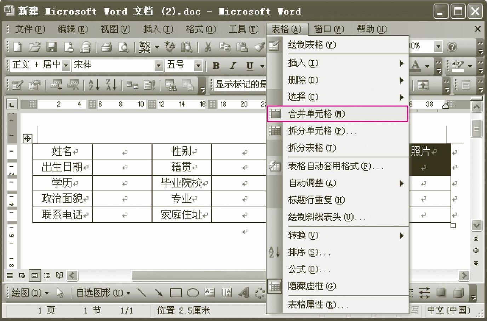Open the zoom percentage dropdown arrow
The width and height of the screenshot is (487, 321).
click(438, 46)
